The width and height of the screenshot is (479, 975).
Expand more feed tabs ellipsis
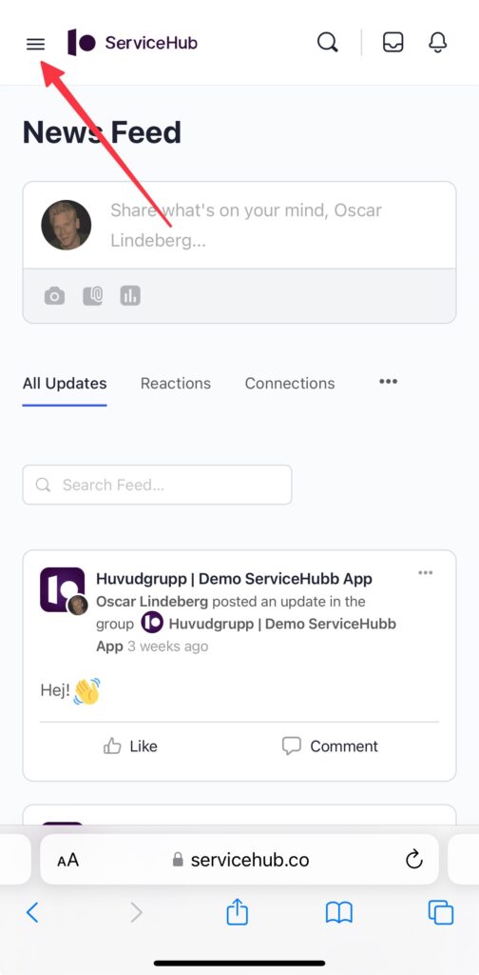click(x=389, y=382)
